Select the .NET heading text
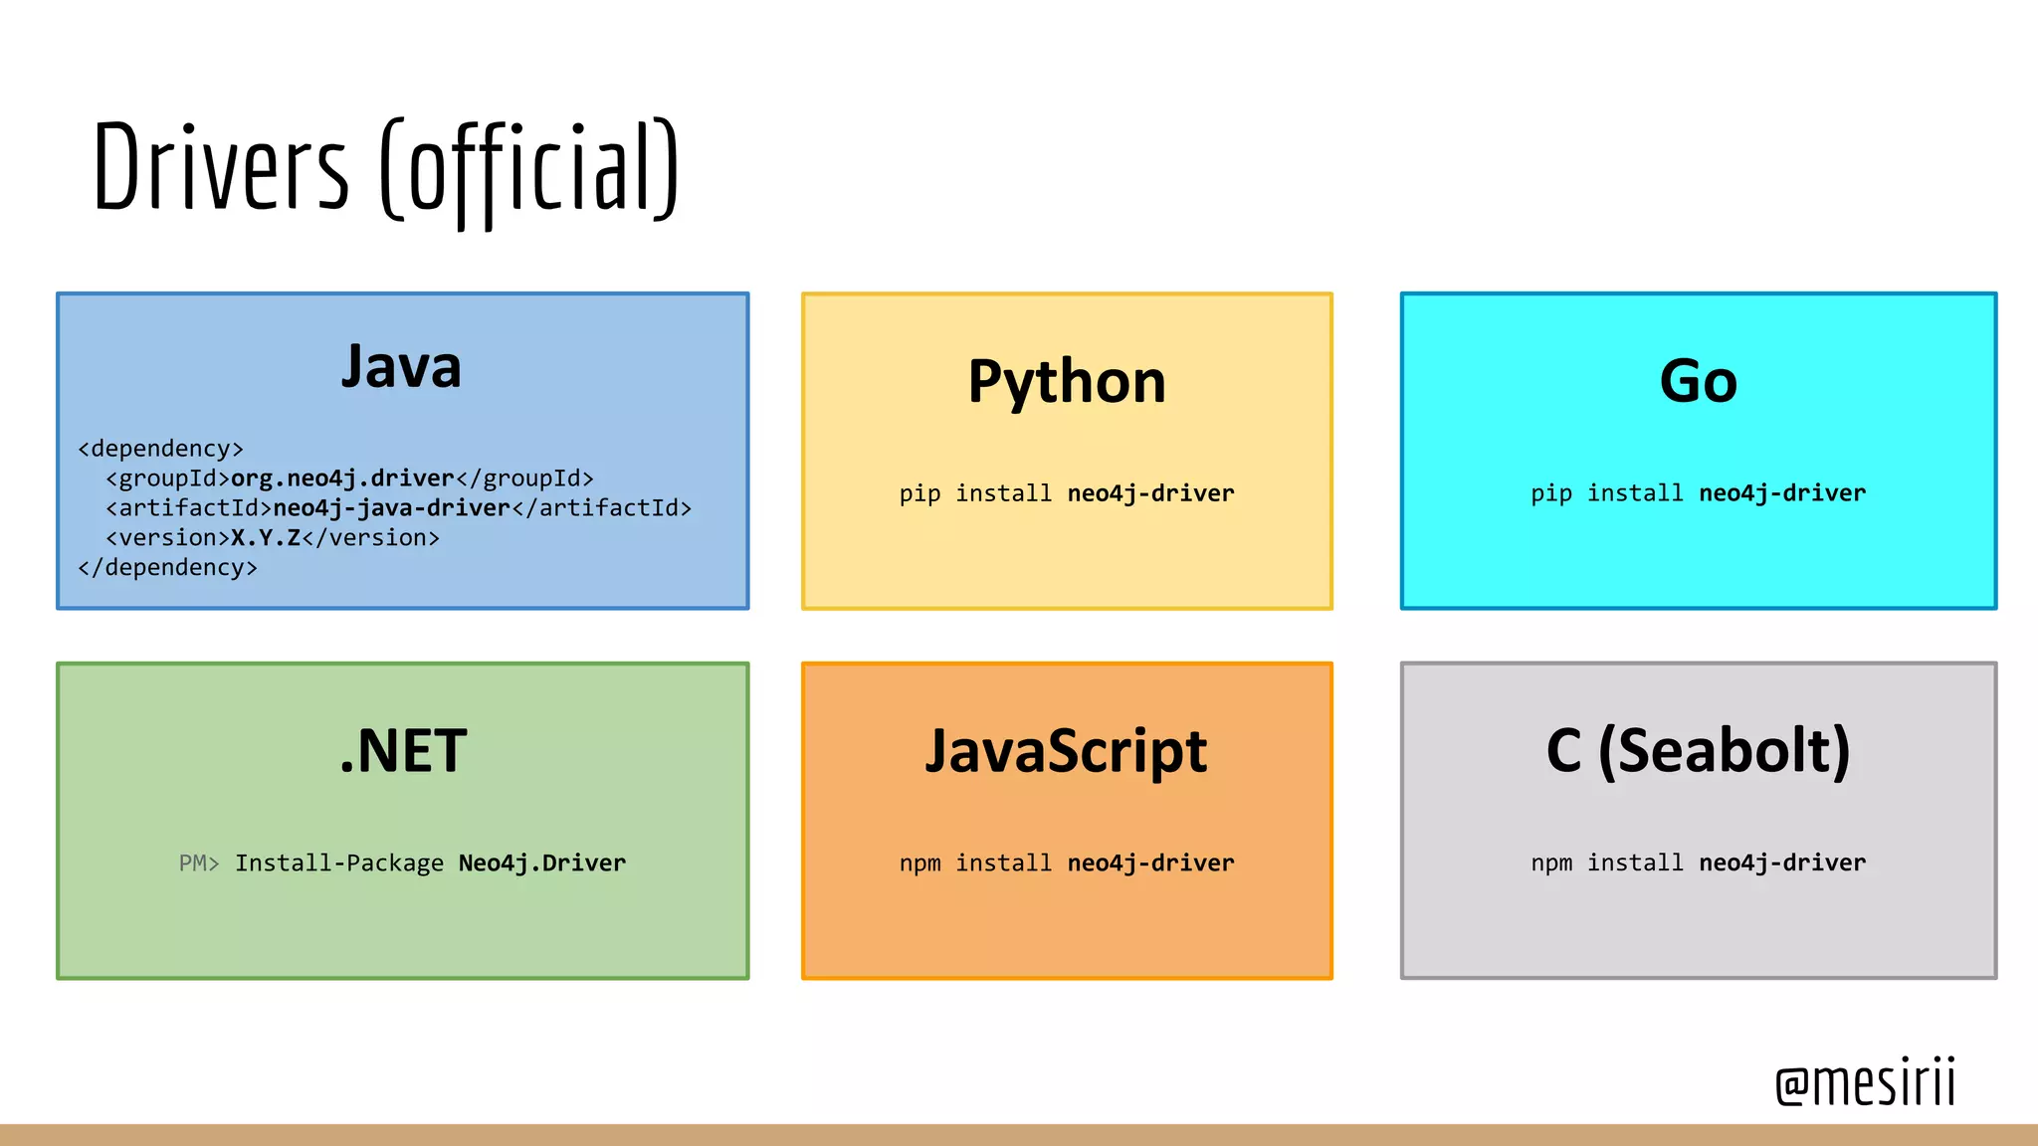Image resolution: width=2038 pixels, height=1146 pixels. (403, 751)
